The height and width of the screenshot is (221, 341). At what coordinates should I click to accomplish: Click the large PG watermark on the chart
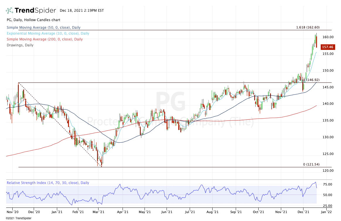pyautogui.click(x=170, y=102)
